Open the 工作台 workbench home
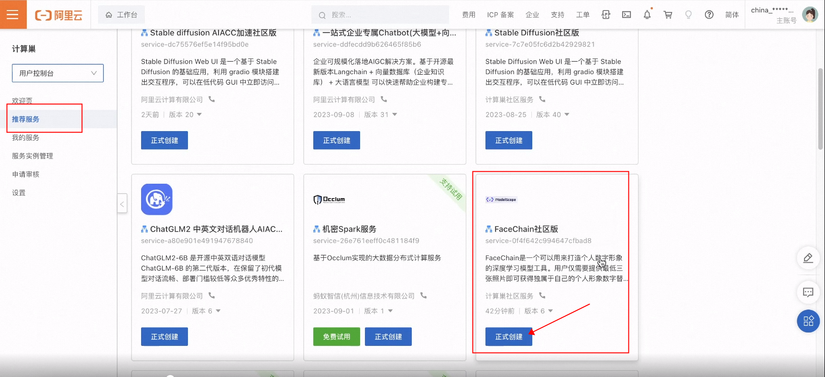 coord(121,15)
